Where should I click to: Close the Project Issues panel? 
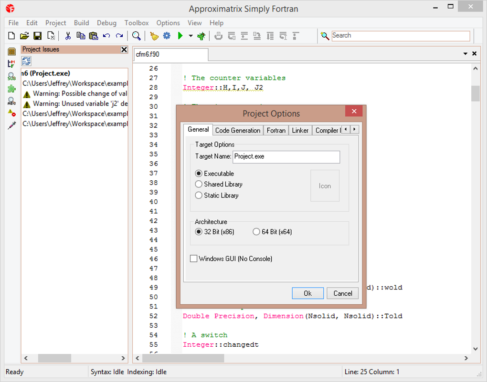pos(124,49)
